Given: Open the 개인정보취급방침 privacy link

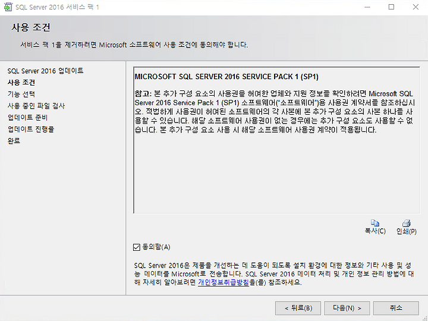Looking at the screenshot, I should [x=224, y=282].
